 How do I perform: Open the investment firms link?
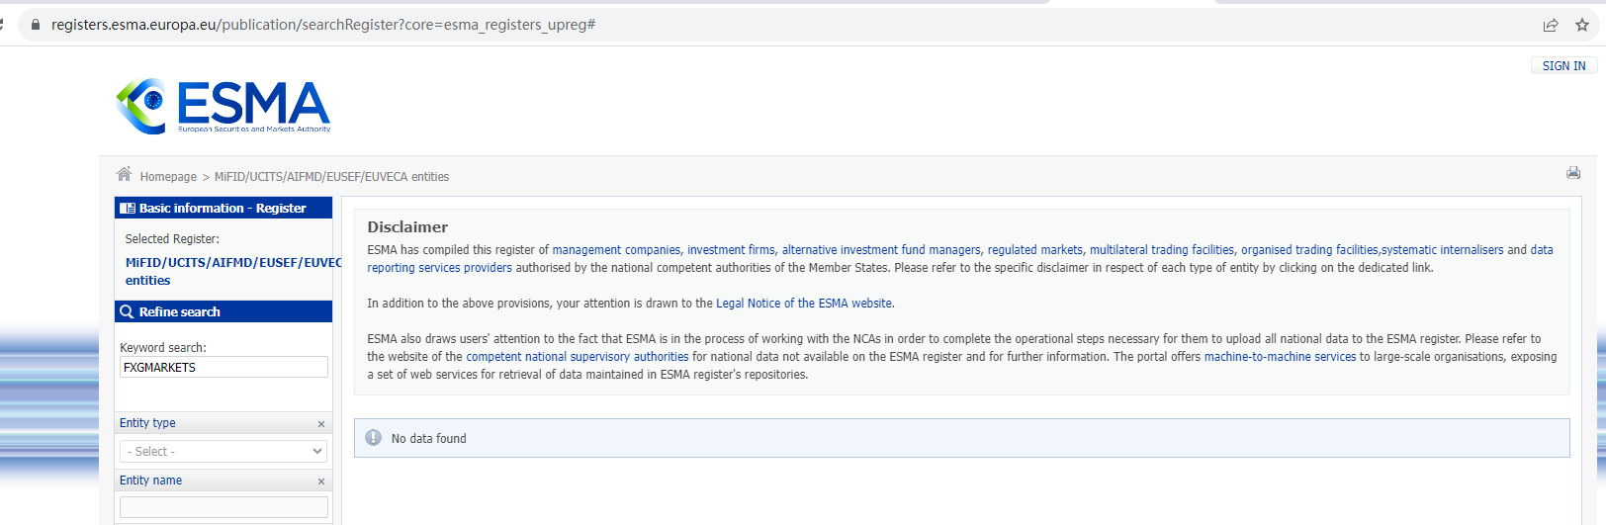click(x=731, y=250)
